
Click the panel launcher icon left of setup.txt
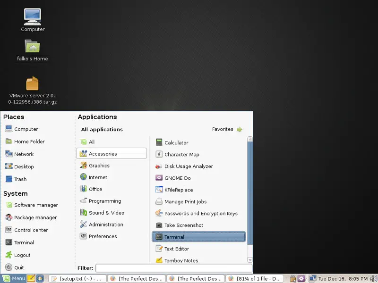(40, 278)
